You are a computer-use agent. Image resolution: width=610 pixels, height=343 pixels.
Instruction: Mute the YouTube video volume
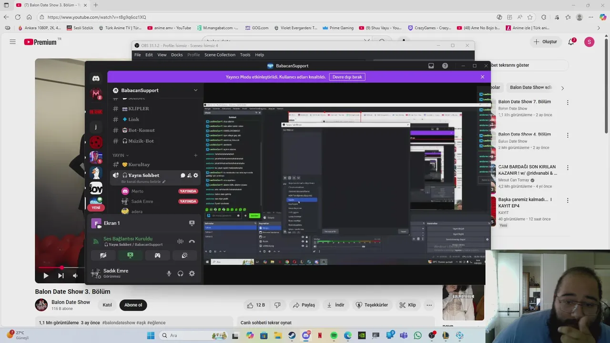point(75,275)
